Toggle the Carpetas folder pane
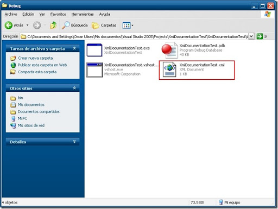Image resolution: width=278 pixels, height=209 pixels. tap(104, 26)
